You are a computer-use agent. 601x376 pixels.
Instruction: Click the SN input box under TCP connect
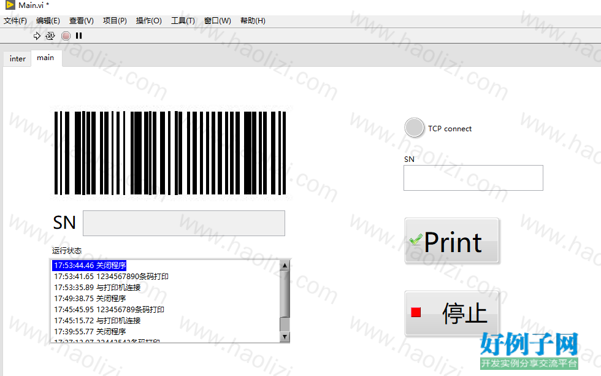coord(473,178)
